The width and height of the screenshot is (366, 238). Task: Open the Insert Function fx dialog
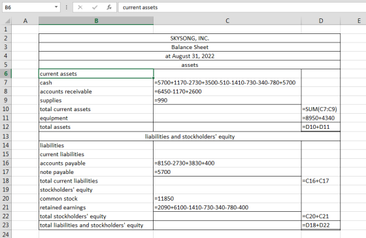(x=109, y=7)
